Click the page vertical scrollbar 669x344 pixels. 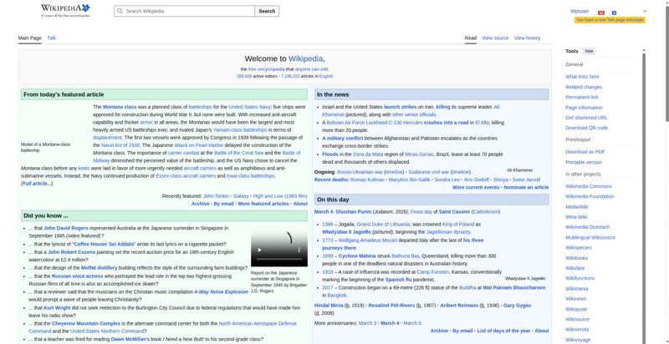point(644,167)
